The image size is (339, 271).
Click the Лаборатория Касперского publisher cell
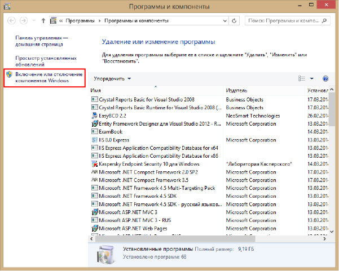(x=258, y=164)
